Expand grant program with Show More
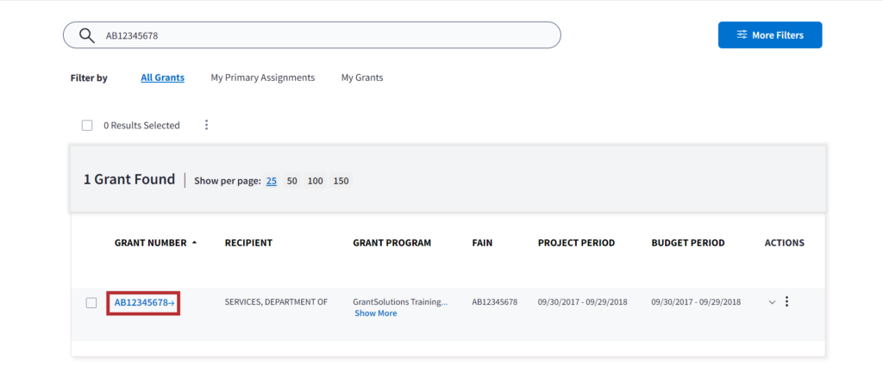Viewport: 883px width, 378px height. pos(375,313)
